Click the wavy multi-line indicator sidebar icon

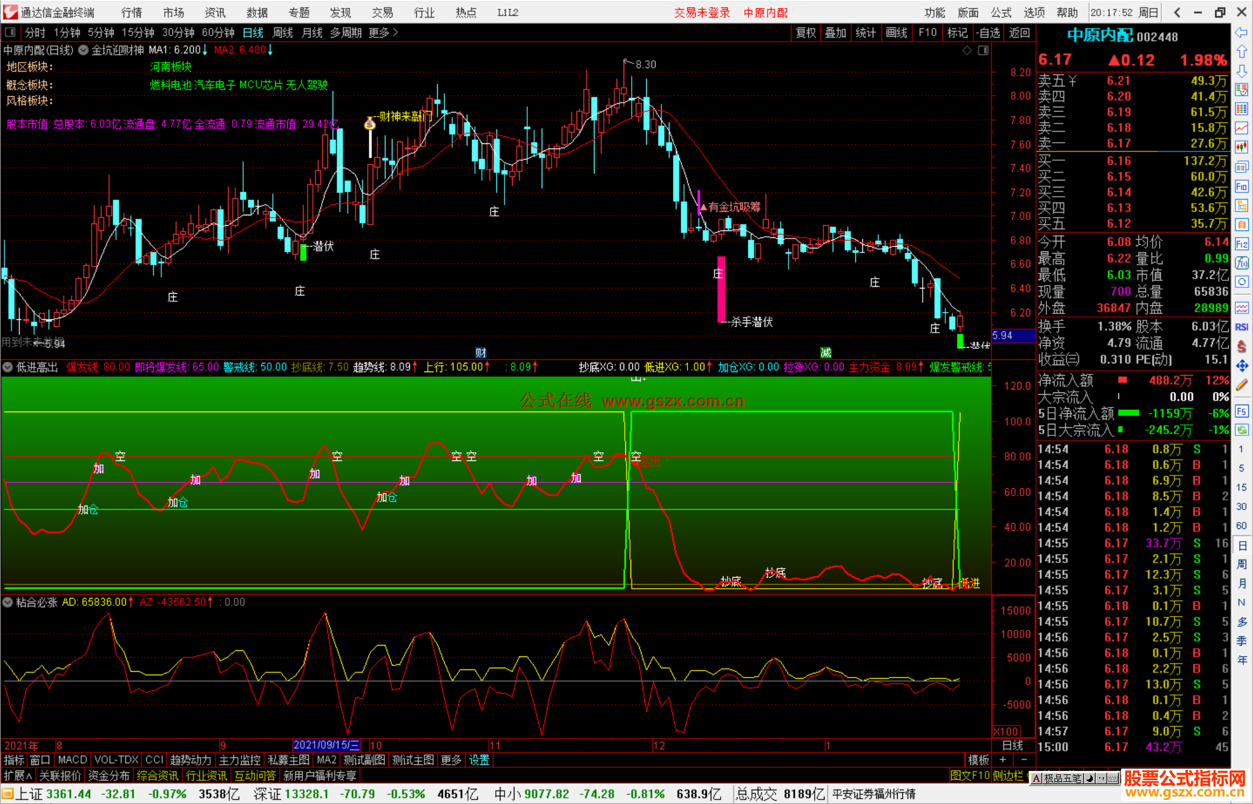pyautogui.click(x=1241, y=308)
